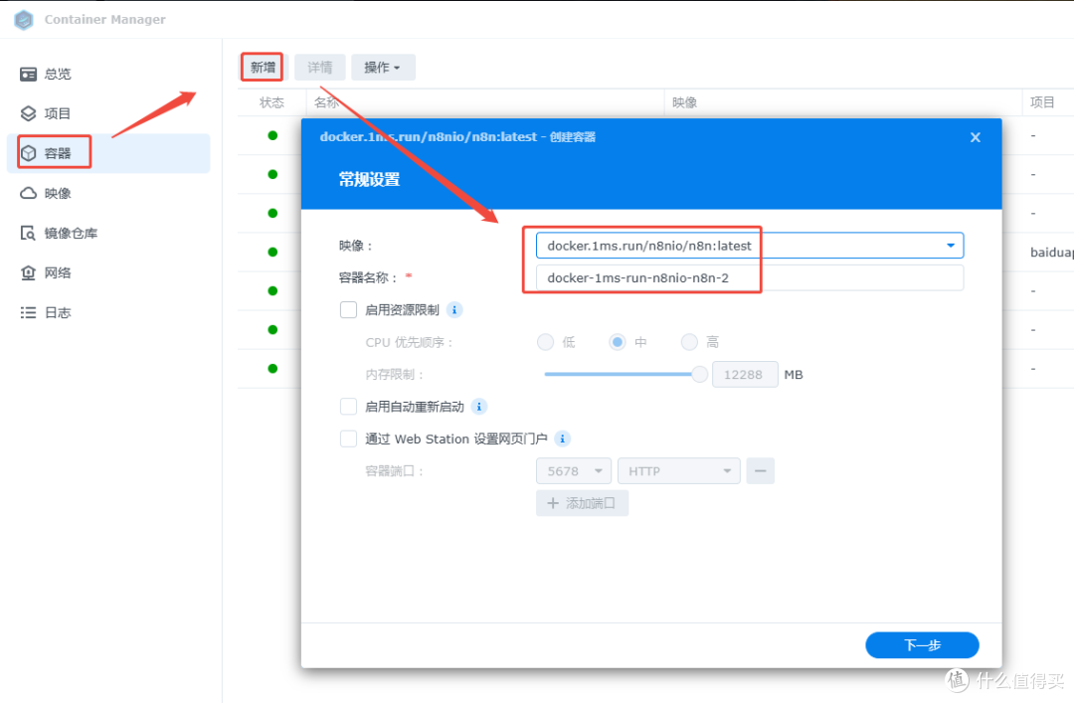Switch to the 网络 network section

[108, 272]
